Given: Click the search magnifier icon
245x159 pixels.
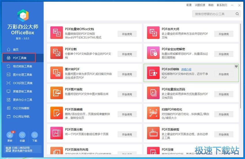Looking at the screenshot, I should click(x=237, y=14).
